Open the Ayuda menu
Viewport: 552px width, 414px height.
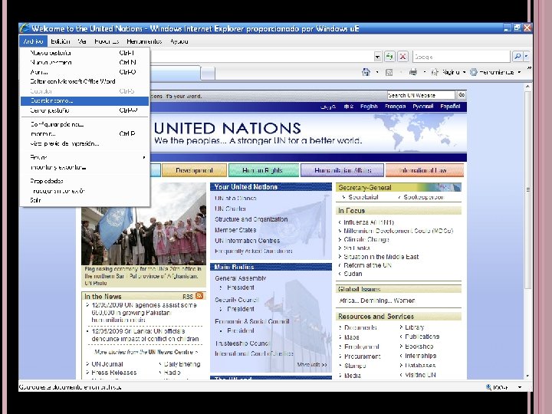179,41
